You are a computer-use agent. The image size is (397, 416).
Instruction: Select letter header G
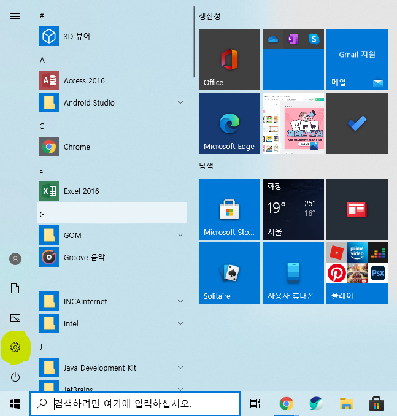coord(112,213)
